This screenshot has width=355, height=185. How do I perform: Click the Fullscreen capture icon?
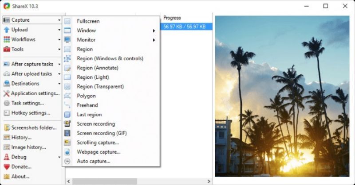coord(67,21)
